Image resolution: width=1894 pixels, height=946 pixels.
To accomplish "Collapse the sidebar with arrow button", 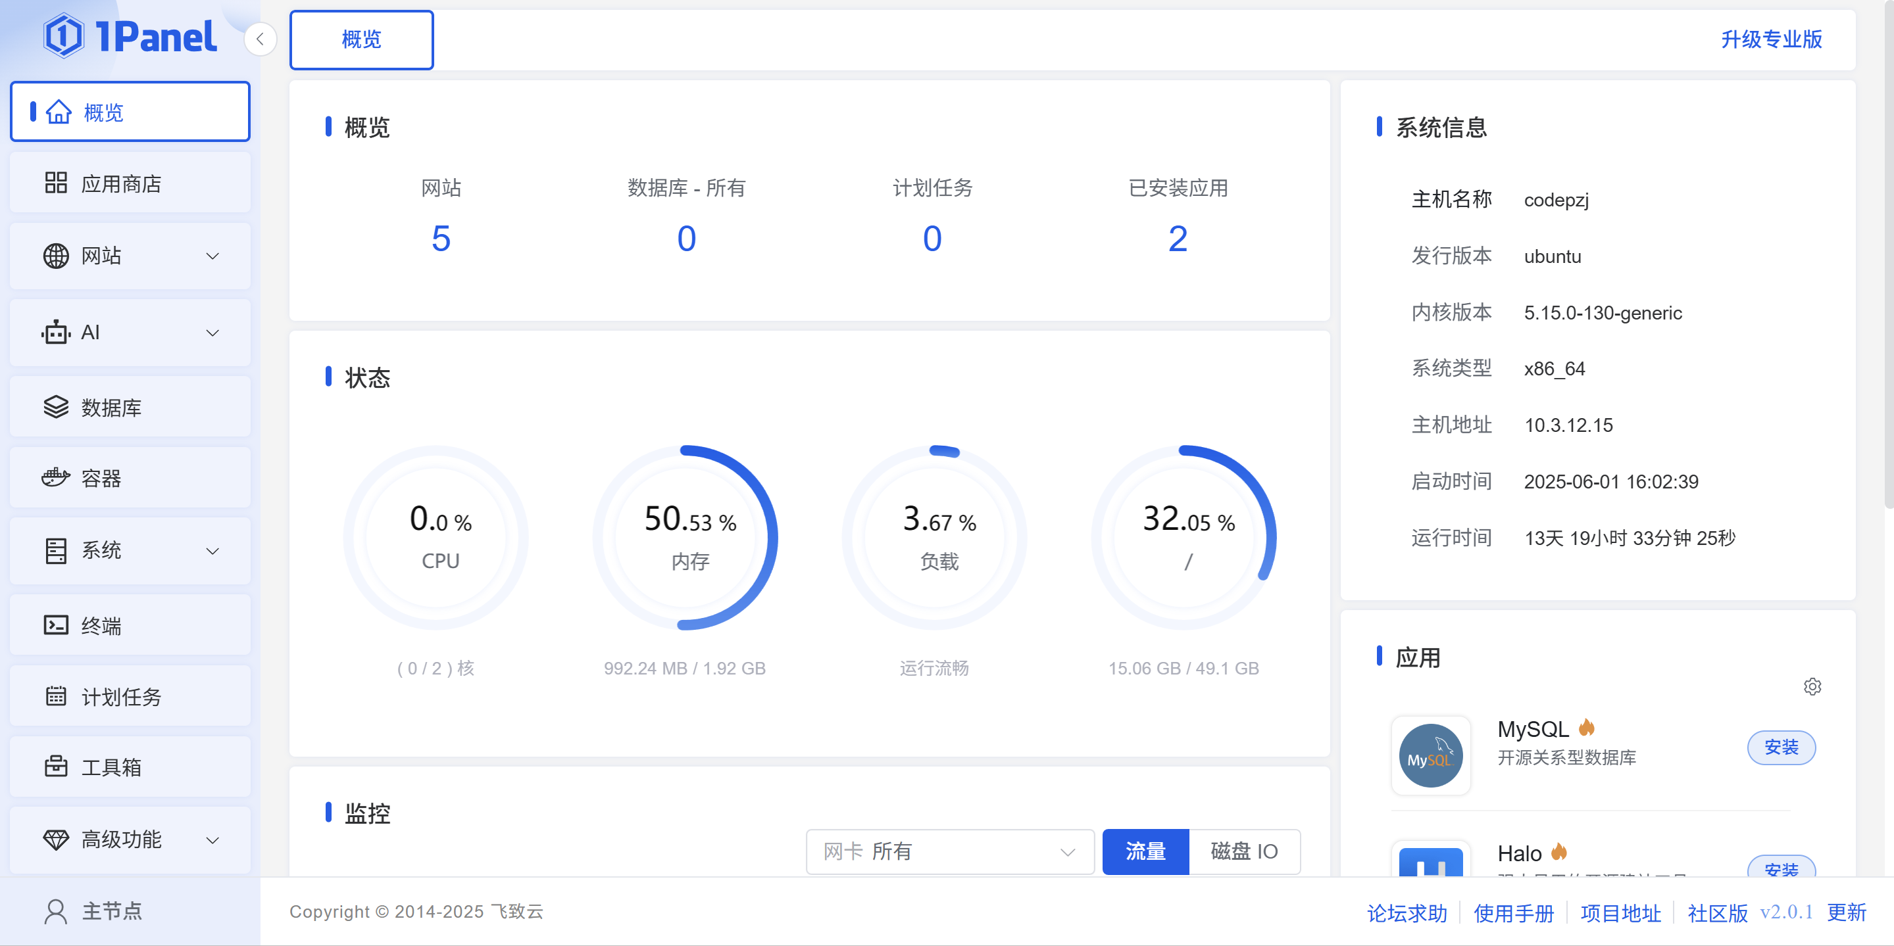I will click(261, 39).
